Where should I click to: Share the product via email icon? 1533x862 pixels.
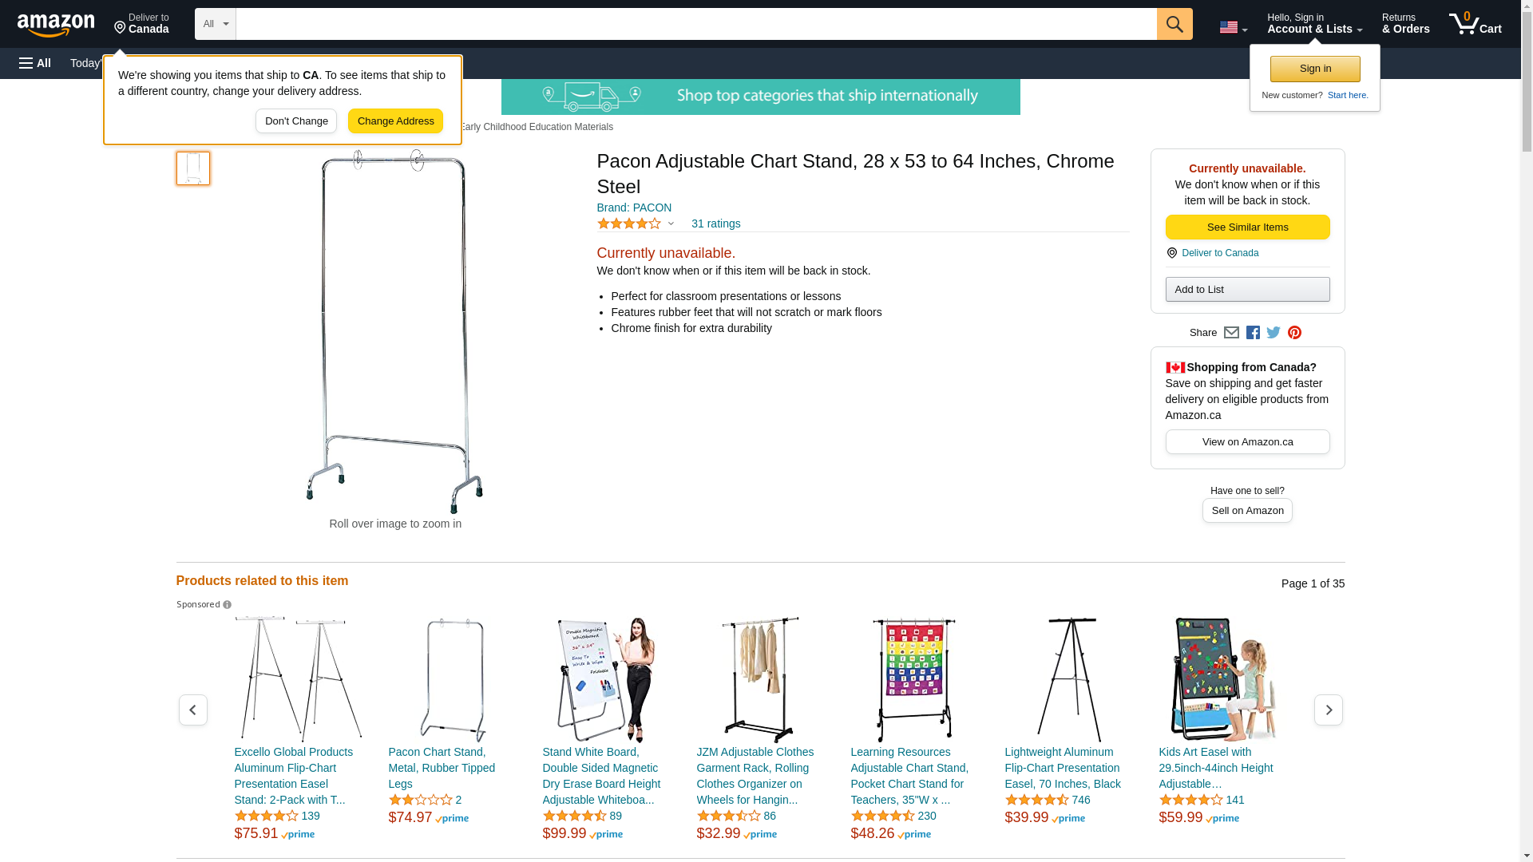[x=1231, y=333]
